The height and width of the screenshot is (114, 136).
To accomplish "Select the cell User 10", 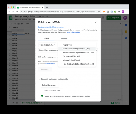I will [x=18, y=58].
